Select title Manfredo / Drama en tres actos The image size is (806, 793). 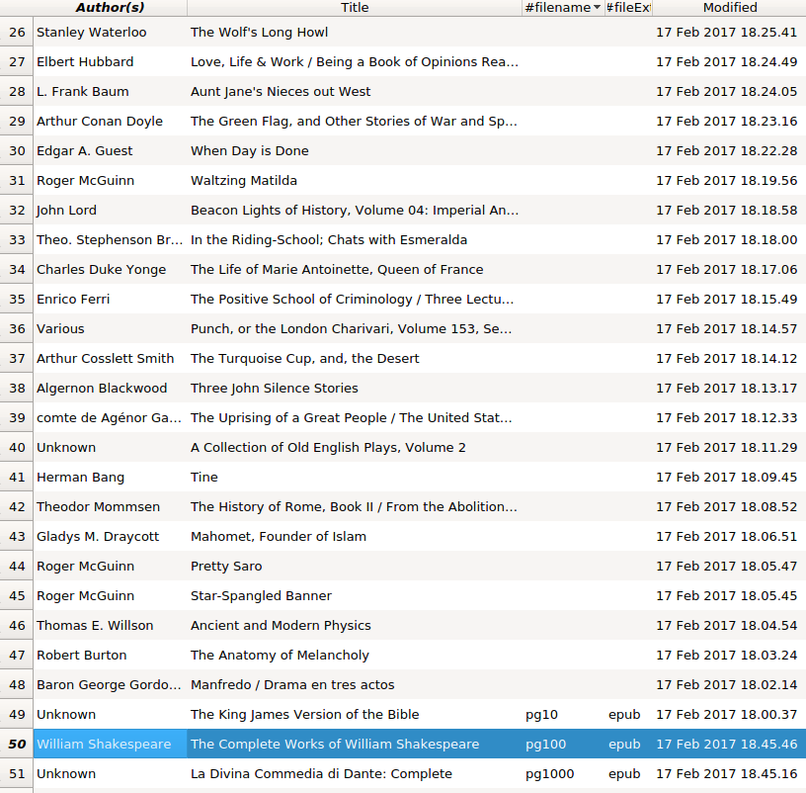(x=292, y=685)
